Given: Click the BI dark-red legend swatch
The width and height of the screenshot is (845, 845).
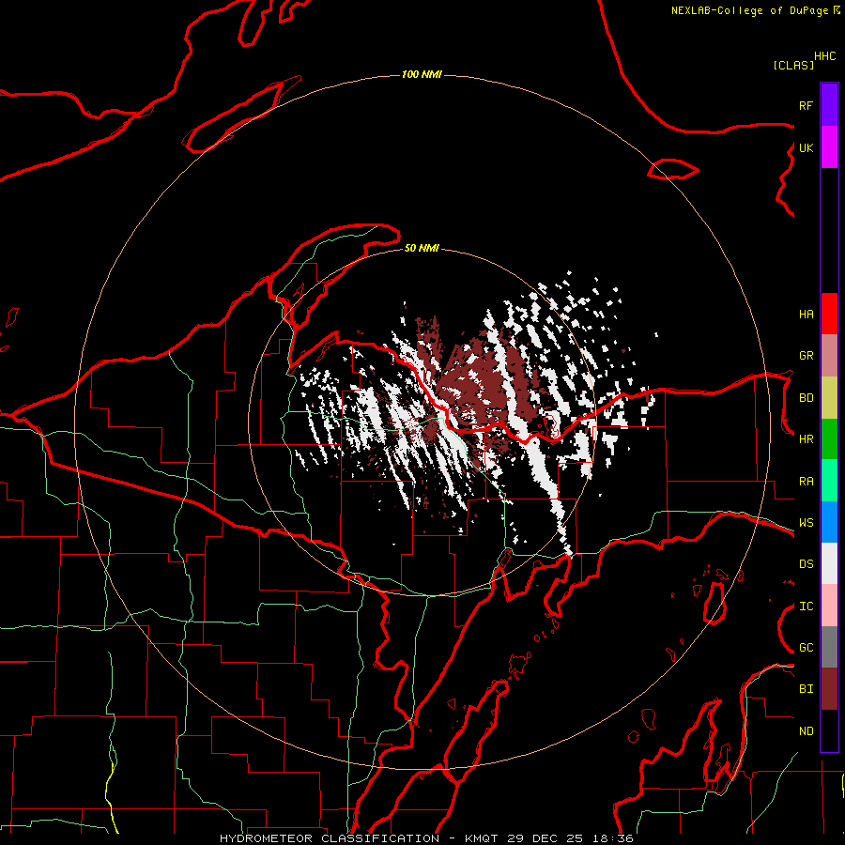Looking at the screenshot, I should pyautogui.click(x=829, y=689).
